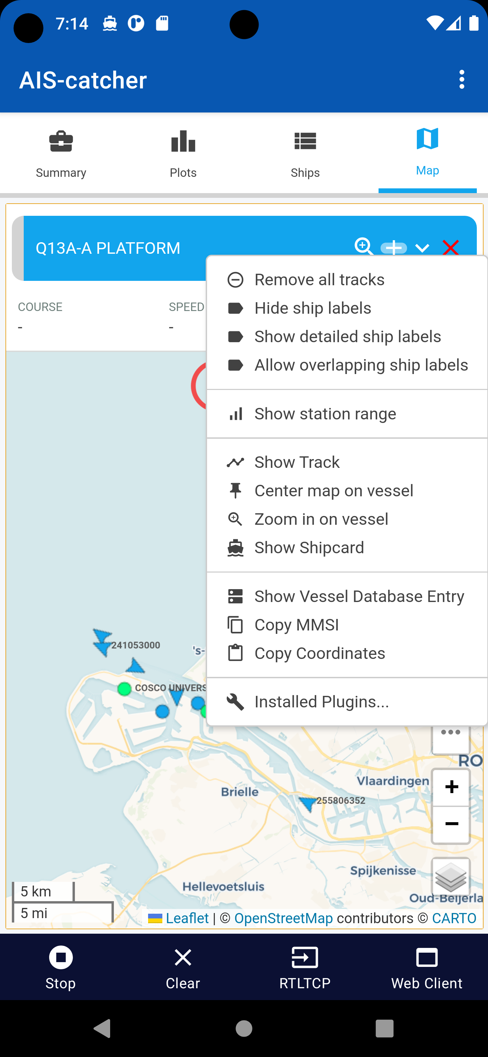Expand the map options ellipsis control
The image size is (488, 1057).
(451, 732)
